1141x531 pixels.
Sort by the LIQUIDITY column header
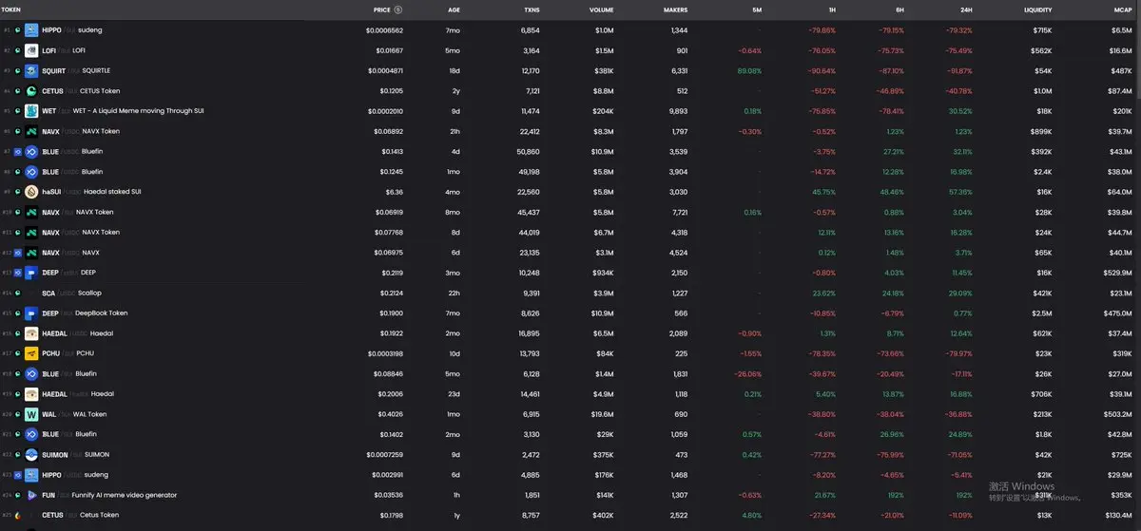point(1037,9)
